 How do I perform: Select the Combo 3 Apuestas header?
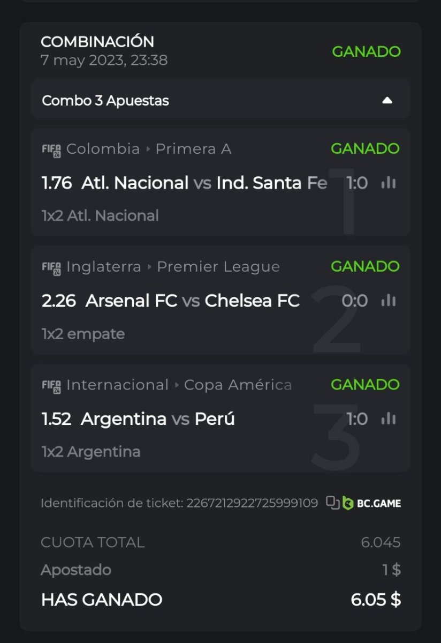[x=105, y=100]
